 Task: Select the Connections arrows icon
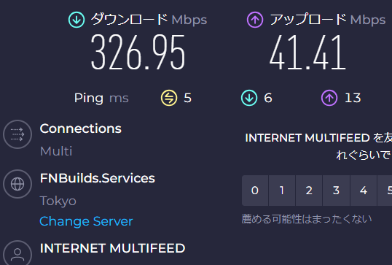click(17, 134)
